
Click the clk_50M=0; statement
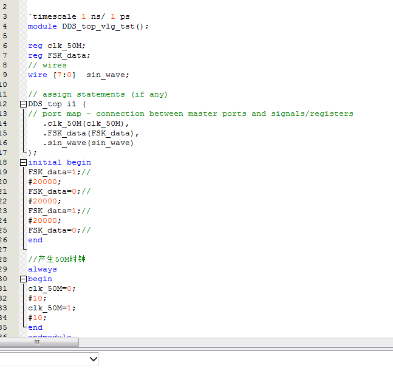[x=52, y=288]
